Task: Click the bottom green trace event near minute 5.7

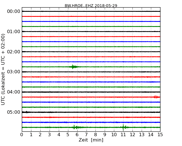Action: [76, 127]
